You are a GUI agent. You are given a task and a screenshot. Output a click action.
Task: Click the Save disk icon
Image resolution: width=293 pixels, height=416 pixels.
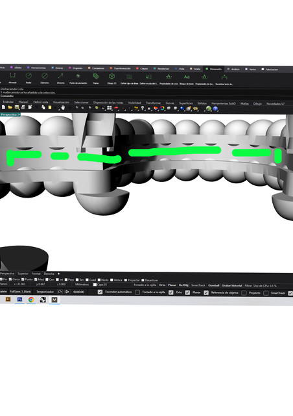tap(17, 107)
